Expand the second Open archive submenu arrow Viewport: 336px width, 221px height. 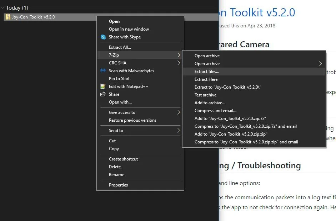coord(320,64)
